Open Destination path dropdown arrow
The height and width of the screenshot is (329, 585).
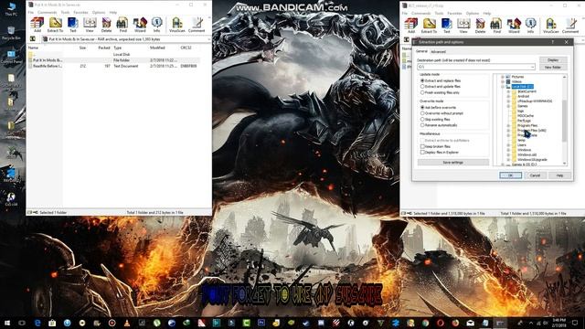pyautogui.click(x=532, y=67)
